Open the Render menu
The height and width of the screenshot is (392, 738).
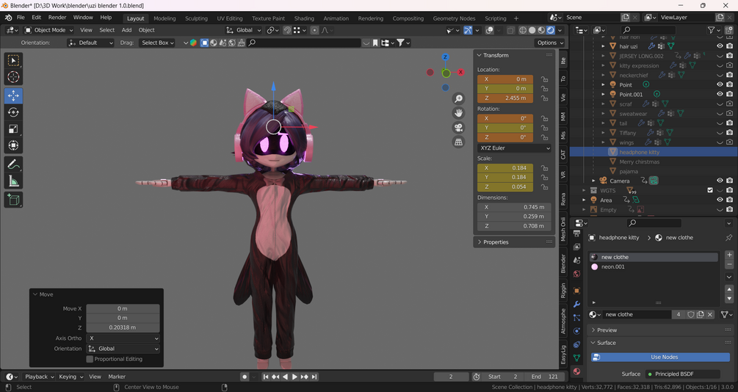[x=57, y=18]
